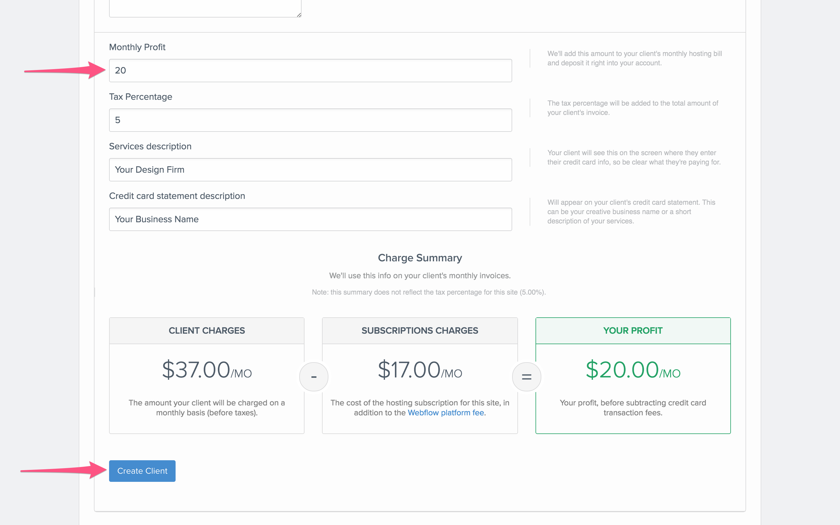This screenshot has height=525, width=840.
Task: Click the Tax Percentage field label
Action: [x=141, y=97]
